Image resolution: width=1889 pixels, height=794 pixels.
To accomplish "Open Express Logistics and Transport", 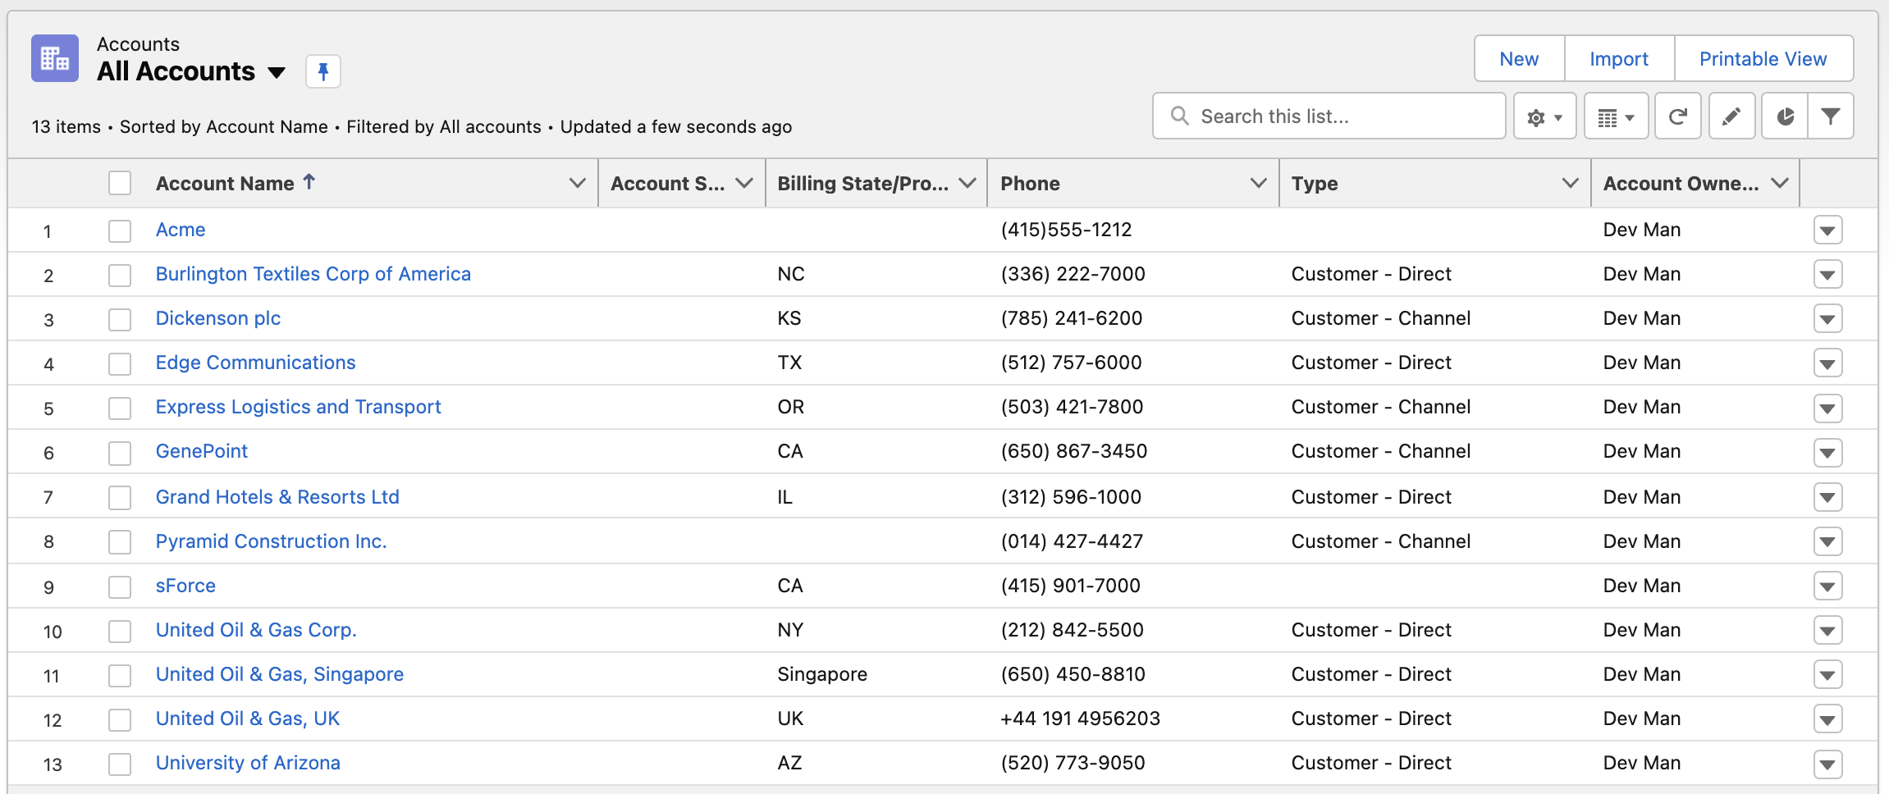I will tap(299, 407).
